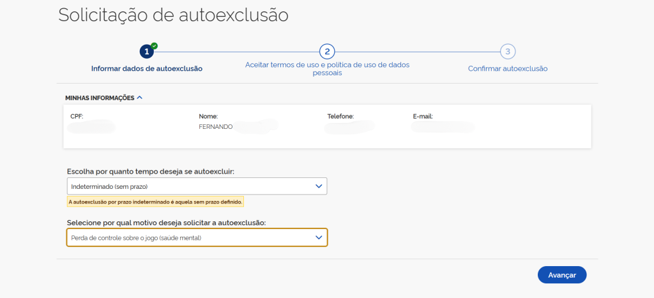Click 'Escolha por quanto tempo deseja se autoexcluir' label
This screenshot has height=298, width=654.
coord(151,171)
